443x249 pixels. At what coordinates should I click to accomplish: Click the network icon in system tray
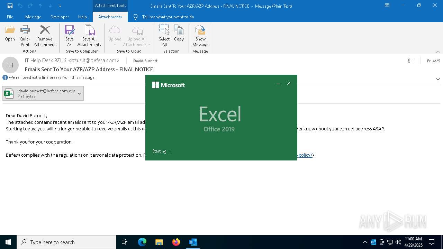(390, 242)
